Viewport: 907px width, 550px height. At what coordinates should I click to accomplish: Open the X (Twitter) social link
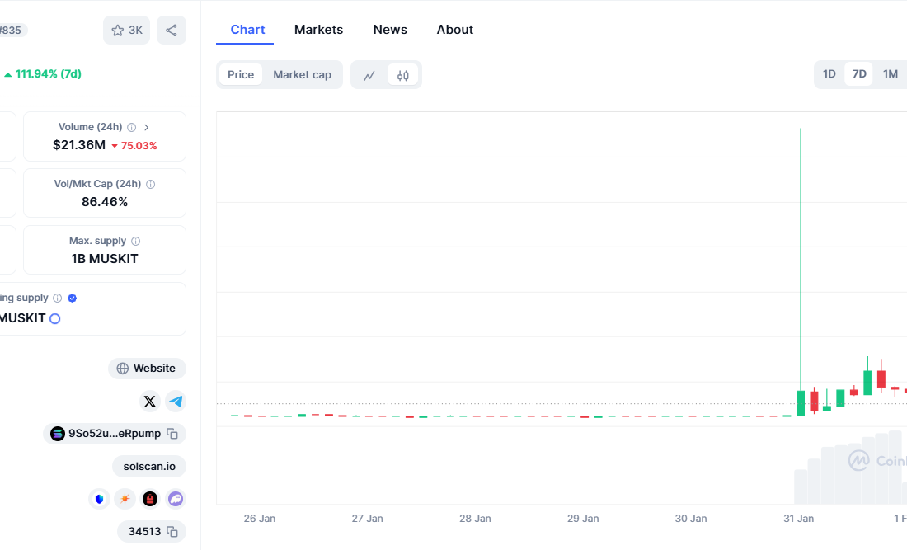(x=149, y=402)
